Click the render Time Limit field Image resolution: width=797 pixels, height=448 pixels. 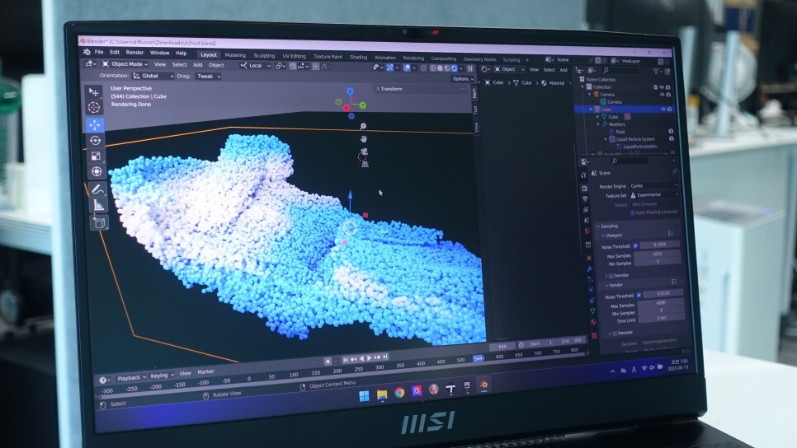tap(662, 318)
